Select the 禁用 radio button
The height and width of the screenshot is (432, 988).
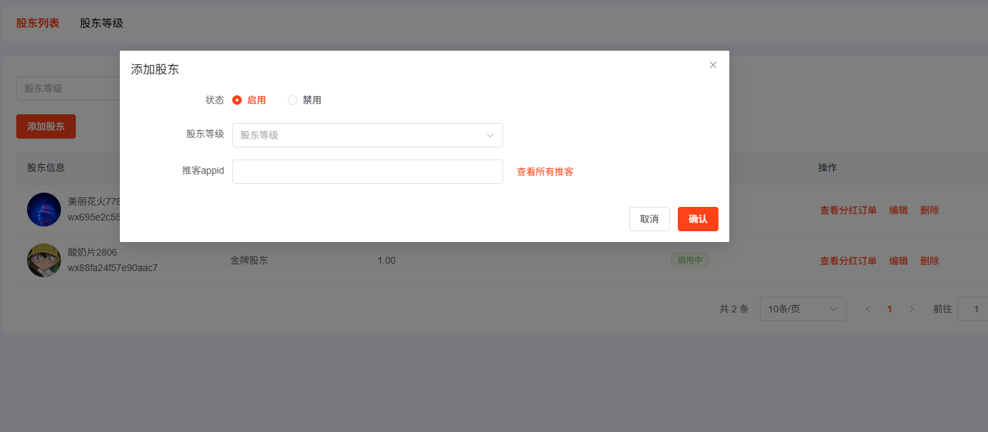click(293, 100)
